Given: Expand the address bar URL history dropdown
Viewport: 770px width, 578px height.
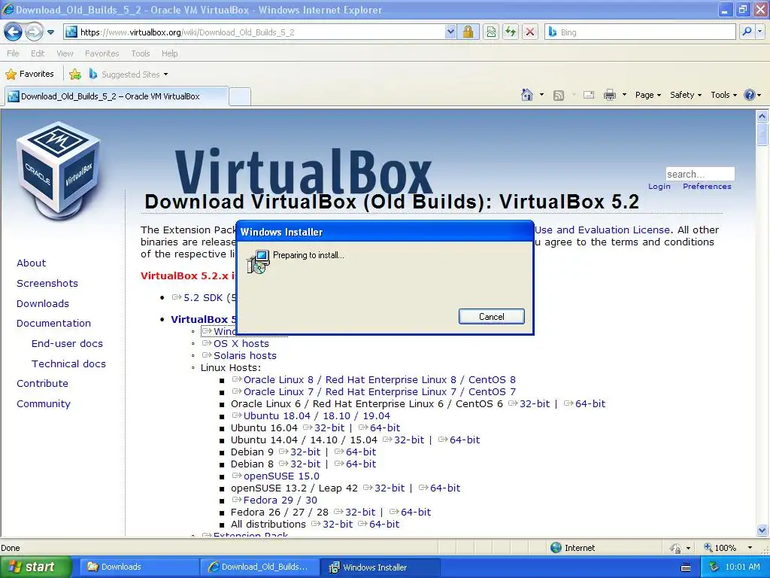Looking at the screenshot, I should tap(450, 32).
